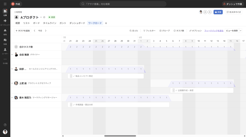Jump to 今日
This screenshot has width=246, height=137.
click(x=40, y=31)
